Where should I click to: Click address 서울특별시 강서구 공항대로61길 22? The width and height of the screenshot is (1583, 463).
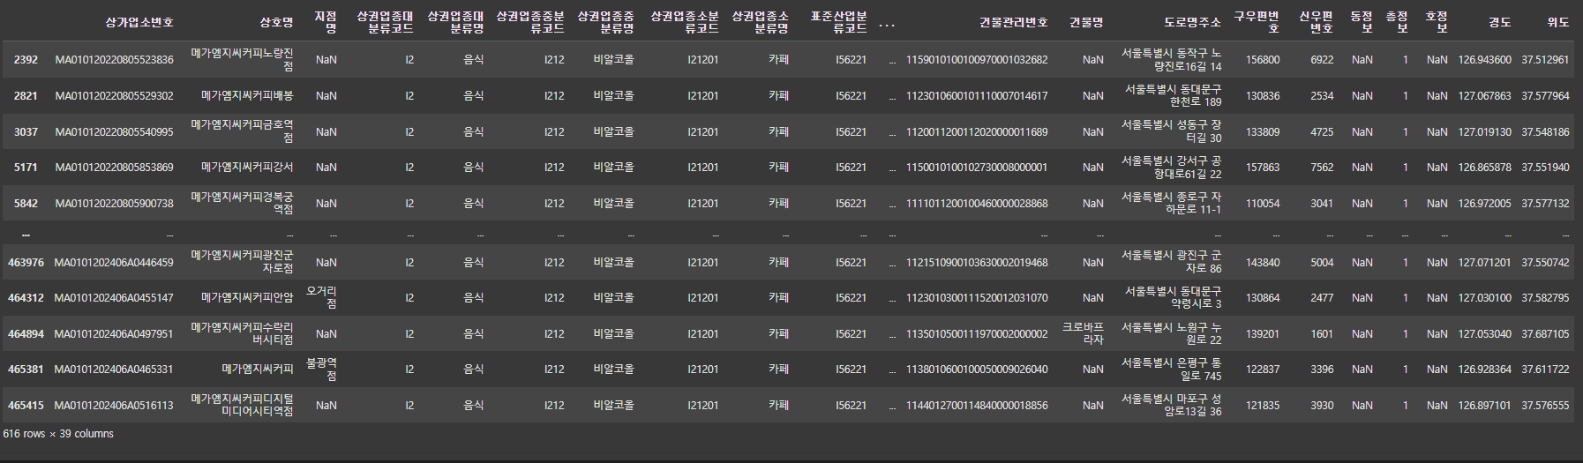[x=1172, y=167]
